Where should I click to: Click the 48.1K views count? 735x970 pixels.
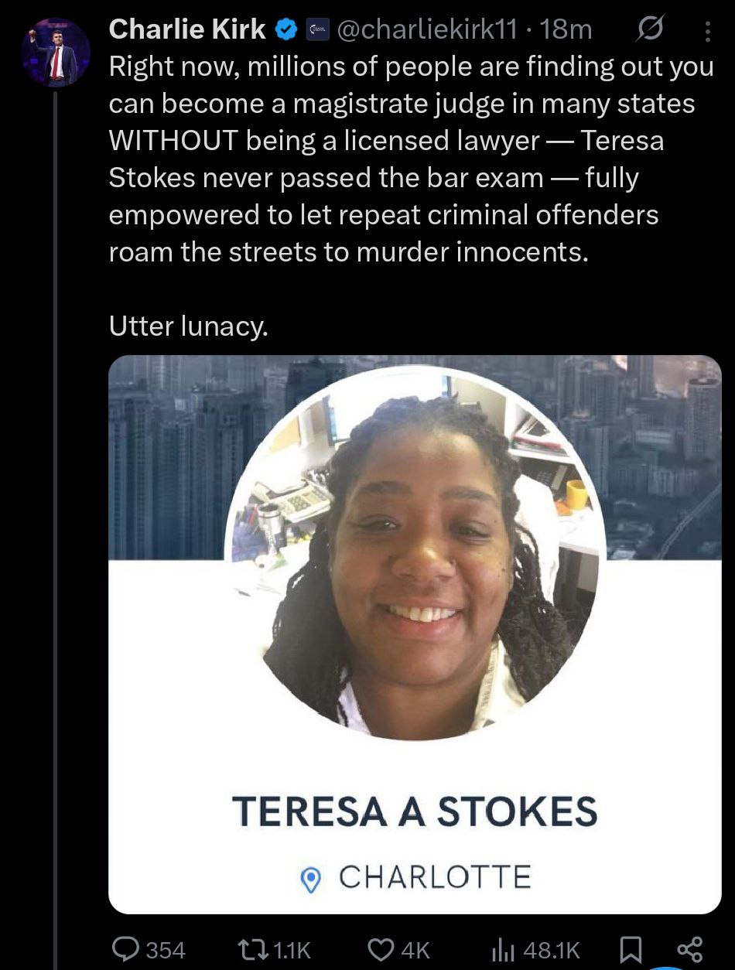click(552, 949)
